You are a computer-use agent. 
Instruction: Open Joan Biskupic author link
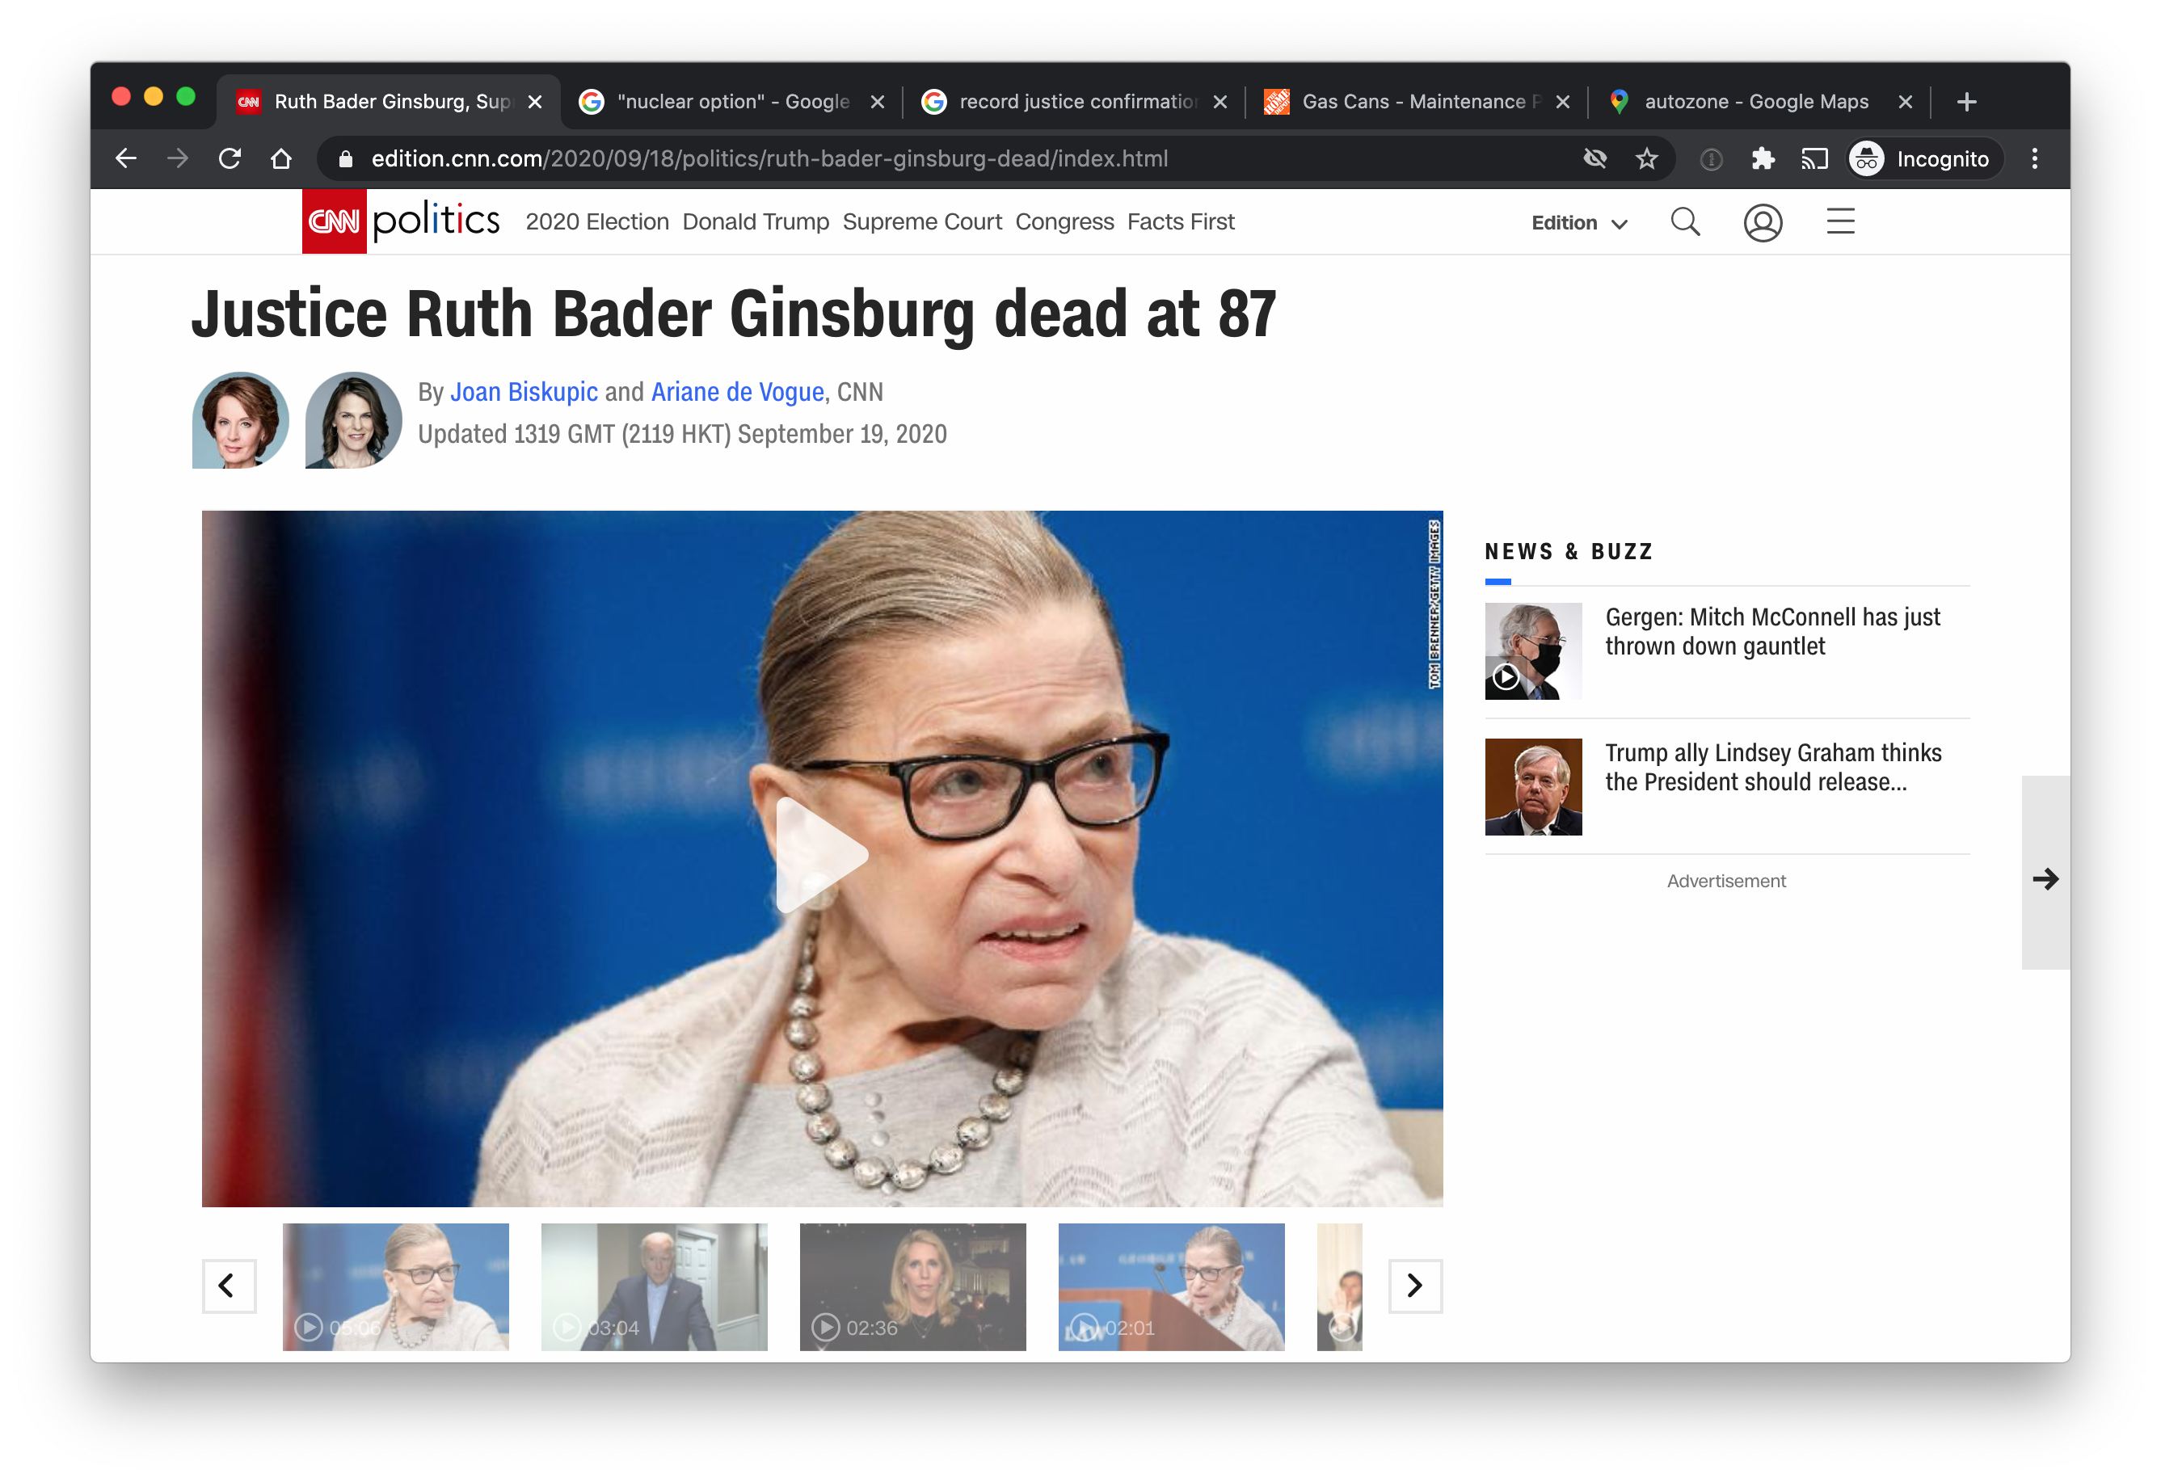[524, 393]
